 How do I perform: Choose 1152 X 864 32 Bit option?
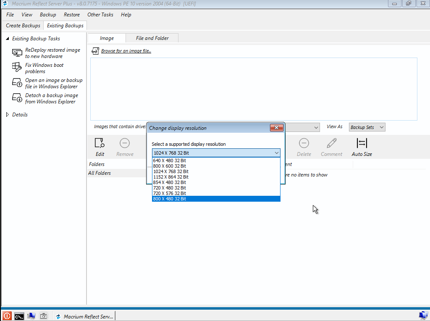point(170,177)
